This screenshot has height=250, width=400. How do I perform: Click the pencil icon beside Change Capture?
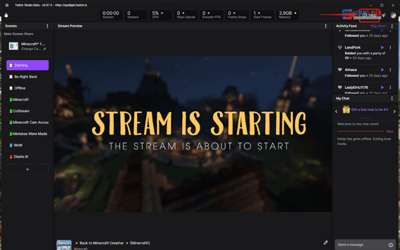click(44, 49)
